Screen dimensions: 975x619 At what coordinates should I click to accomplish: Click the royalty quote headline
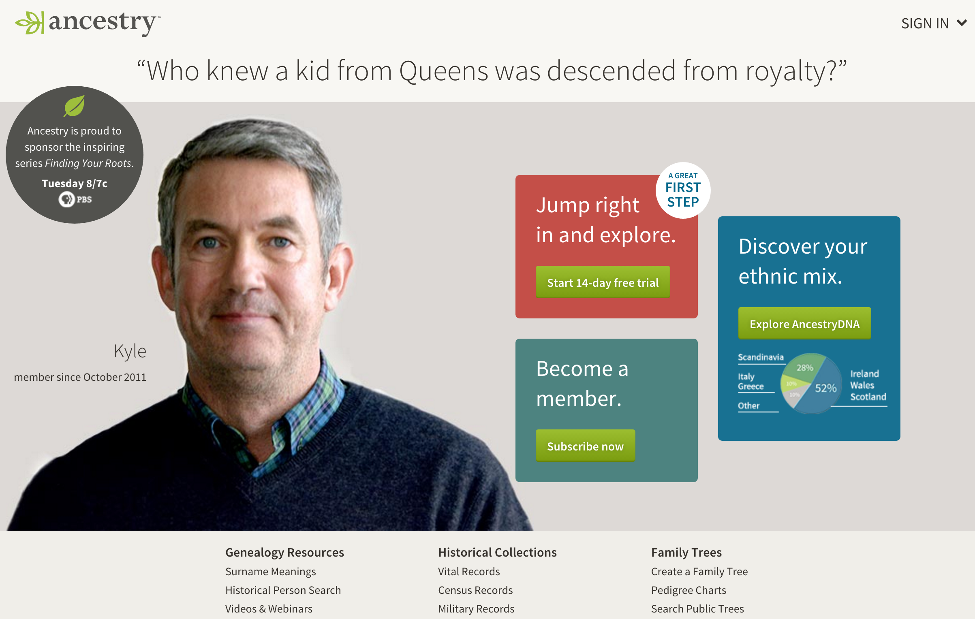492,70
